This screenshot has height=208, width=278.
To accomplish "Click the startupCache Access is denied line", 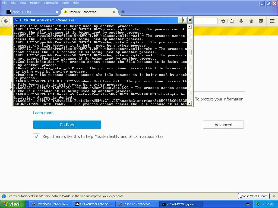I will (100, 96).
